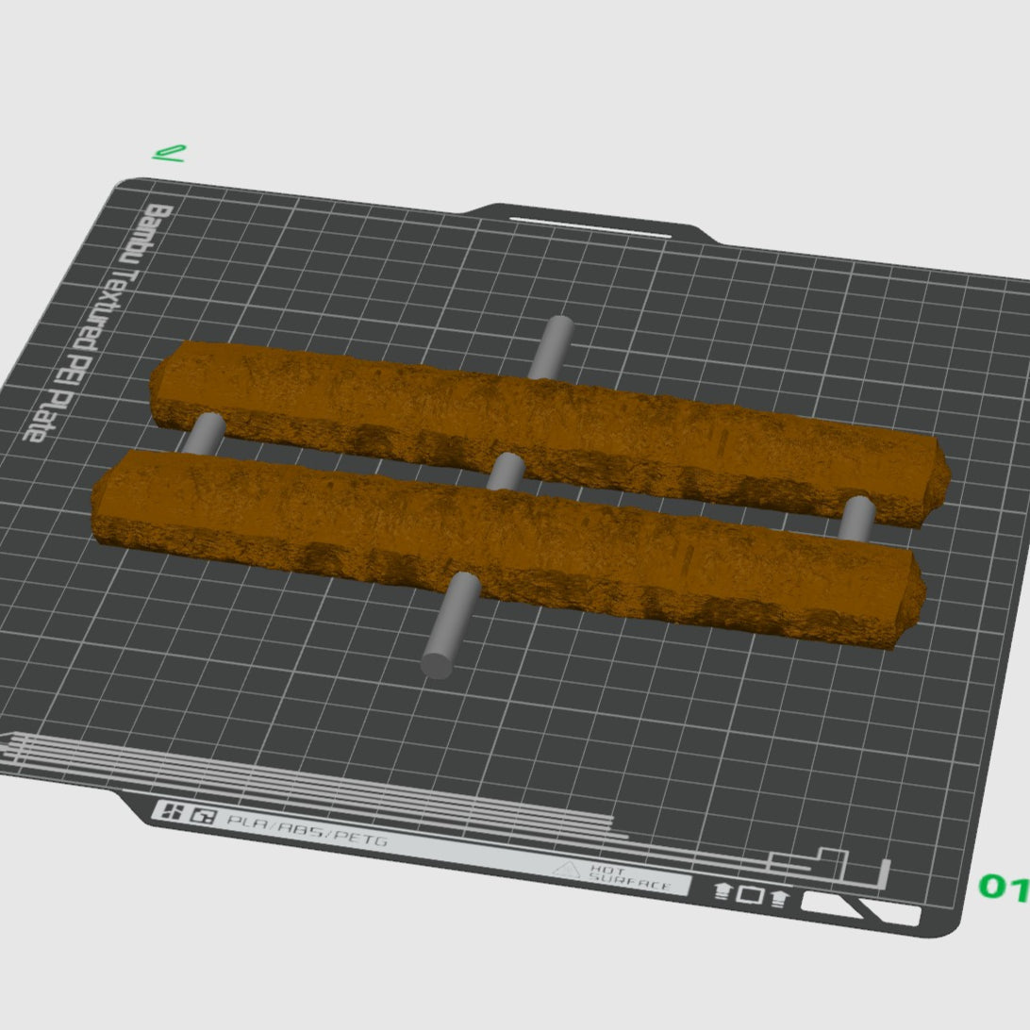Click the gray cylinder protruding in front of lower log
This screenshot has width=1030, height=1030.
(x=450, y=625)
